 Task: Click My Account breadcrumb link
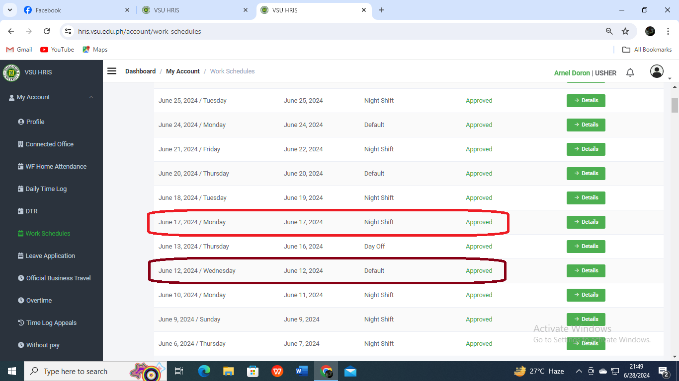(x=182, y=71)
